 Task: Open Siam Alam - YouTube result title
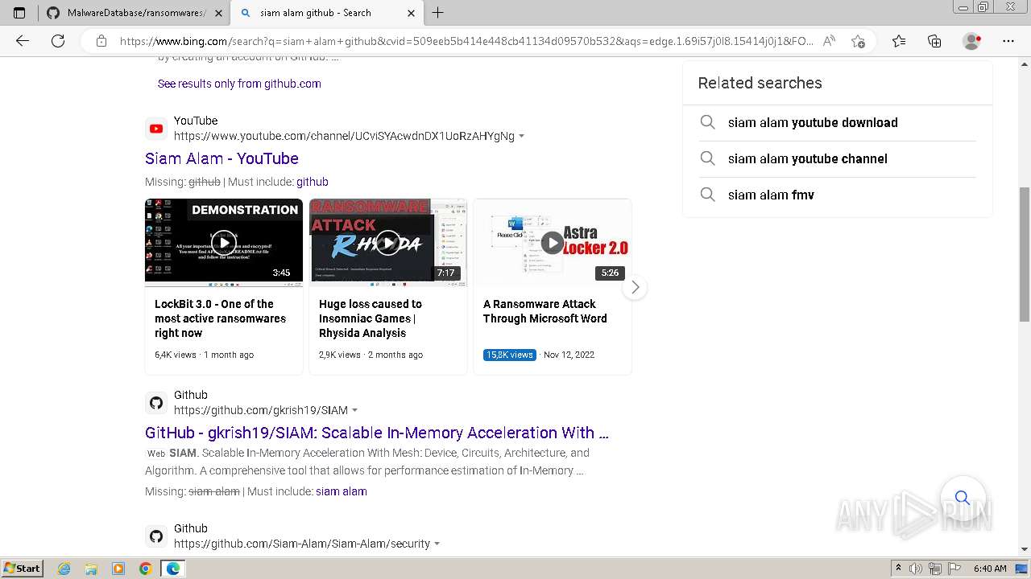(222, 158)
